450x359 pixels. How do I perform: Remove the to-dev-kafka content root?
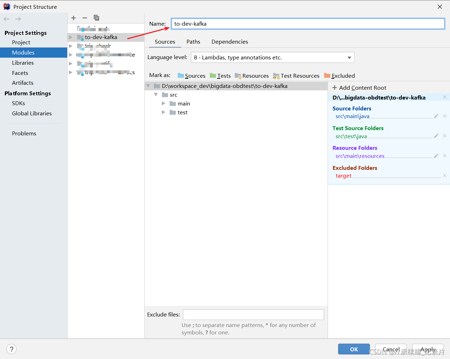445,97
